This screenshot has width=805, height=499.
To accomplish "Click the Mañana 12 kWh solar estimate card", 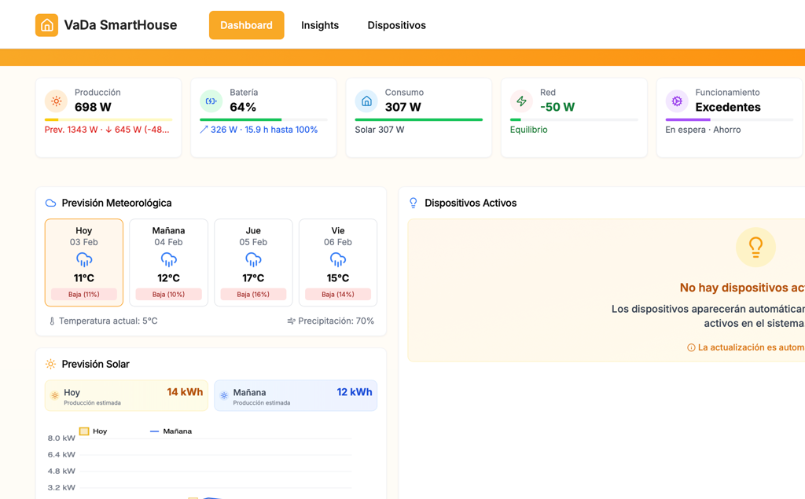I will [x=296, y=396].
